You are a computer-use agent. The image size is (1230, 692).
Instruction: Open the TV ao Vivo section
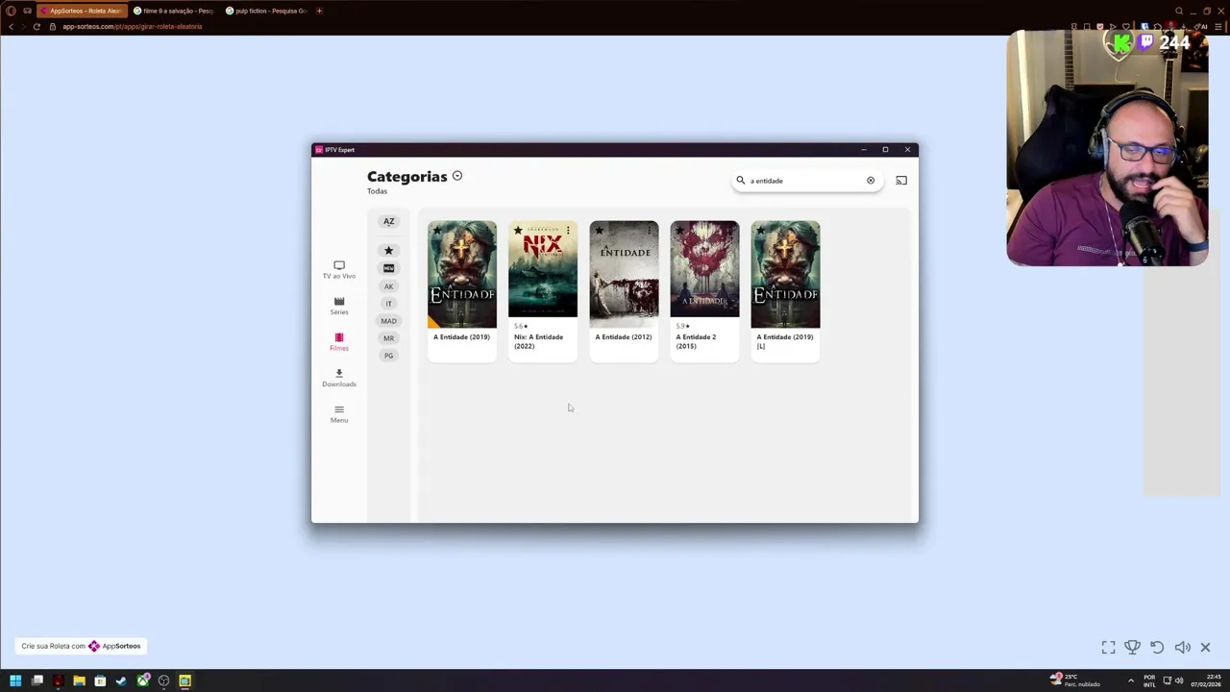click(338, 269)
